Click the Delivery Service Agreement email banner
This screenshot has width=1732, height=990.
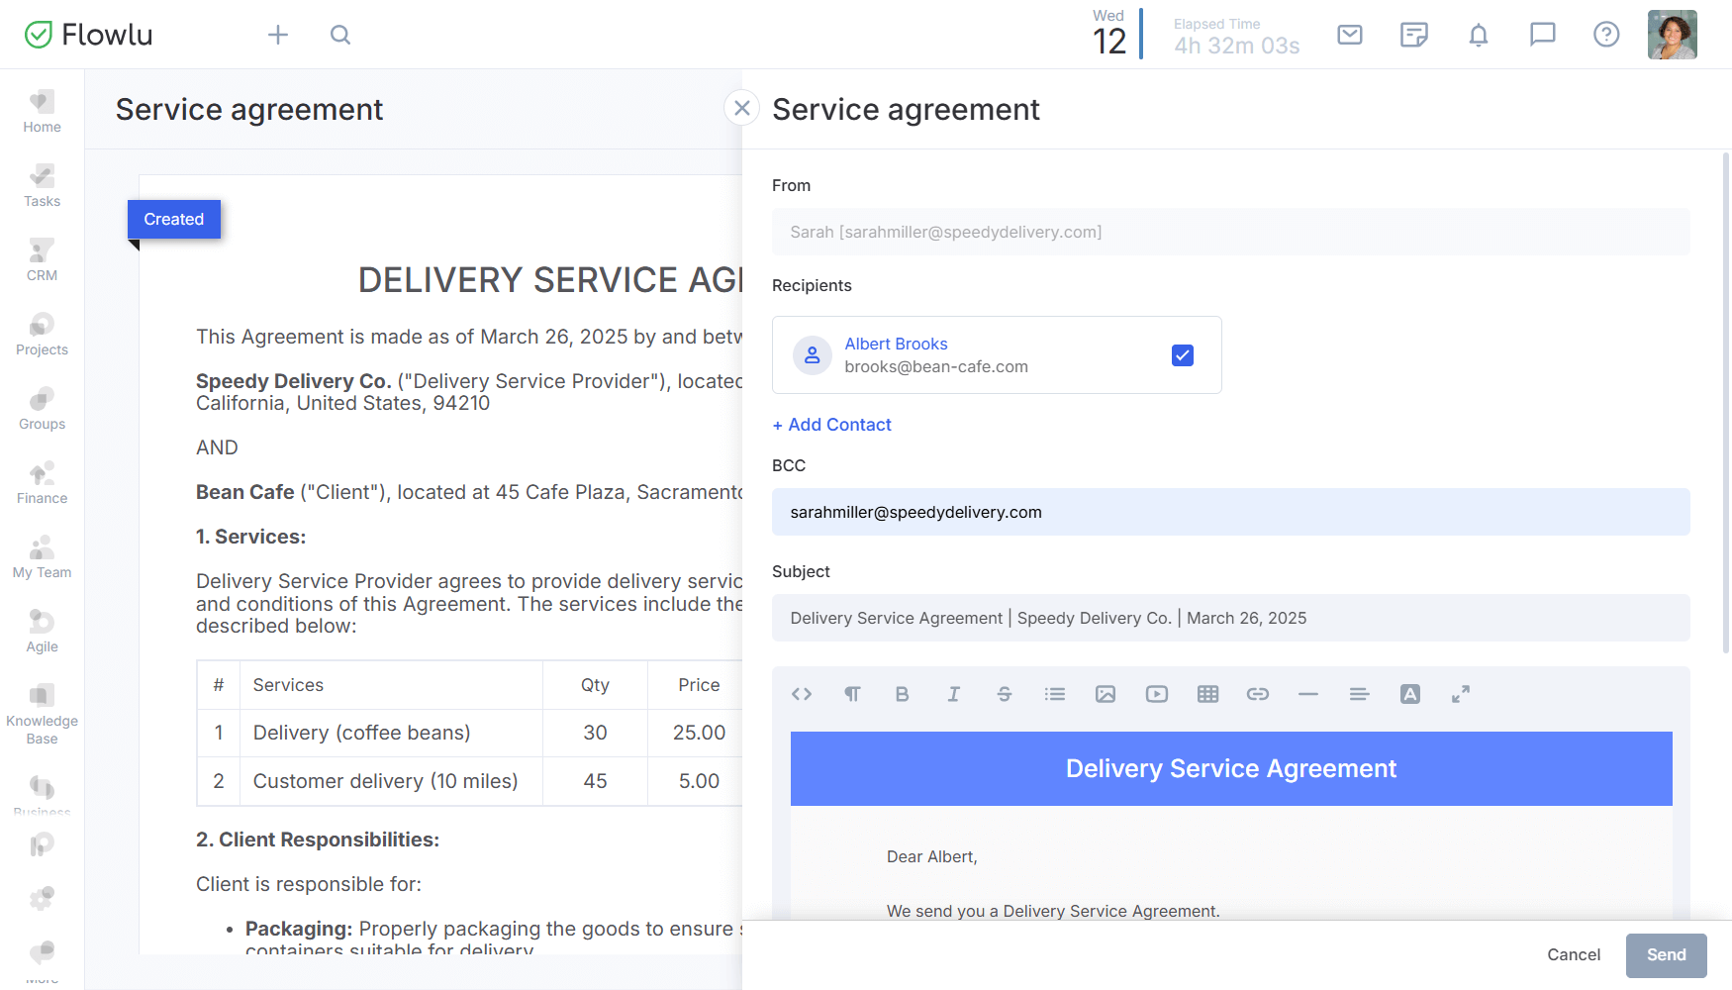[1231, 768]
